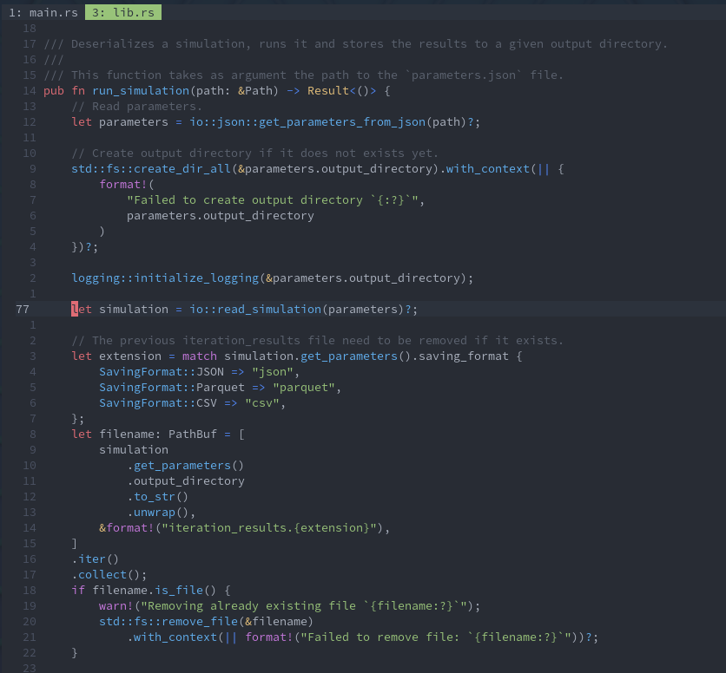Click read_simulation on the current line
This screenshot has height=673, width=726.
point(269,310)
